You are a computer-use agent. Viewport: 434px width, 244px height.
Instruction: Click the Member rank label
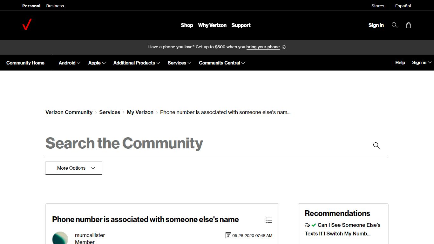pyautogui.click(x=85, y=242)
